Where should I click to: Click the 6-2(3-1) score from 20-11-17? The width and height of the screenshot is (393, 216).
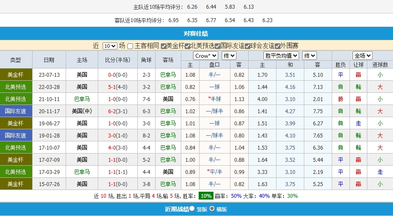(x=117, y=111)
